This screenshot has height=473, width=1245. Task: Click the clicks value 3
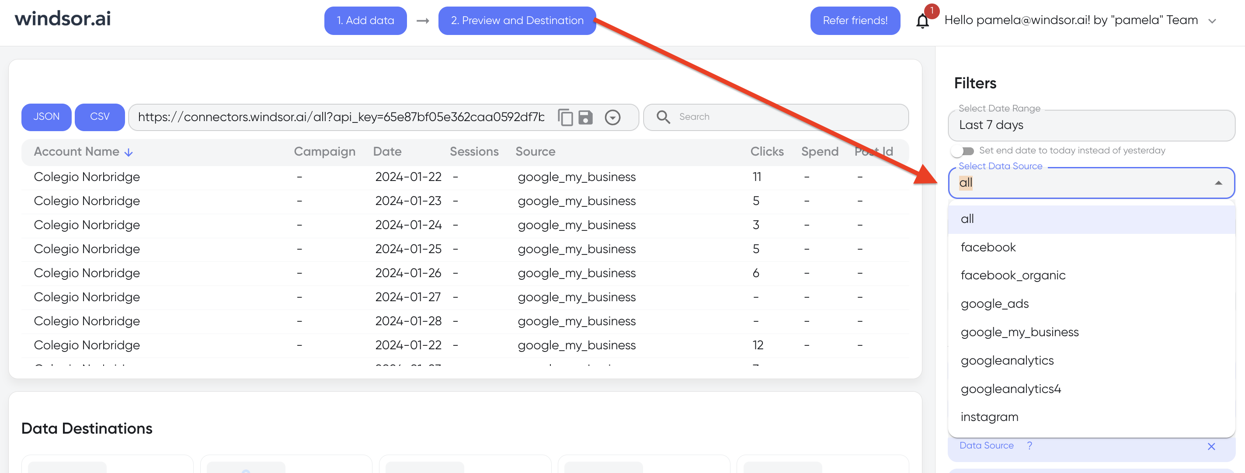pyautogui.click(x=756, y=226)
